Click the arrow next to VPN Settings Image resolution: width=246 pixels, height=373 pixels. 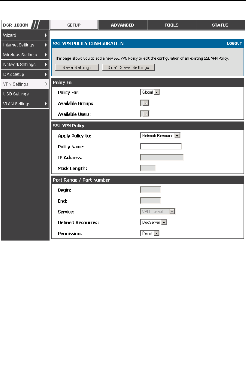[x=46, y=84]
